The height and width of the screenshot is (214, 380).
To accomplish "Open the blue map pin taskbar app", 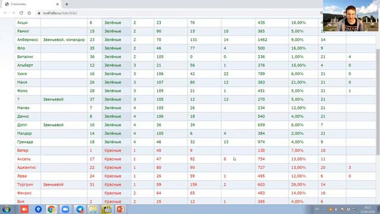I will [x=38, y=209].
